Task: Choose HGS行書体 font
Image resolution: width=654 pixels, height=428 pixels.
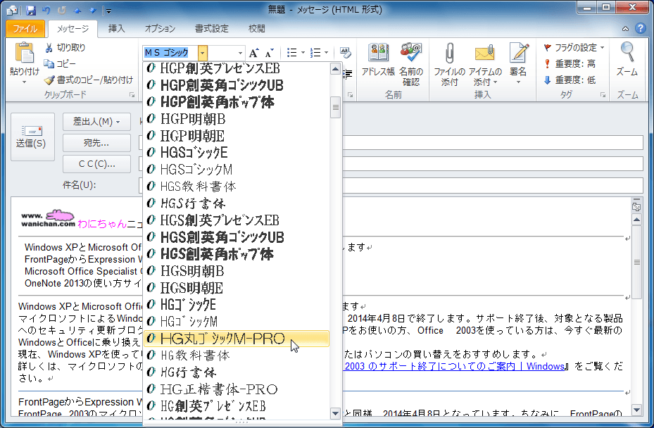Action: (x=237, y=203)
